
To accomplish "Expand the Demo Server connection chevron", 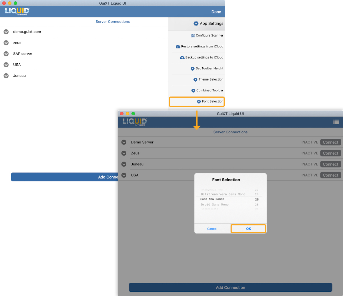I will [x=124, y=142].
